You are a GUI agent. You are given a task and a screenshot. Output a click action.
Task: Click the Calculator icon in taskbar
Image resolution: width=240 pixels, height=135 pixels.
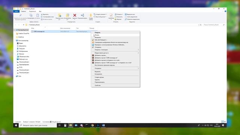pyautogui.click(x=65, y=125)
